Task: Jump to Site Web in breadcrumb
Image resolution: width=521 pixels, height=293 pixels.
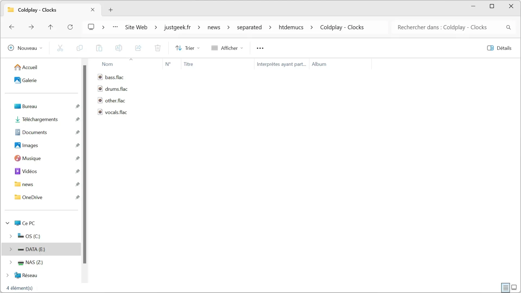Action: click(136, 27)
